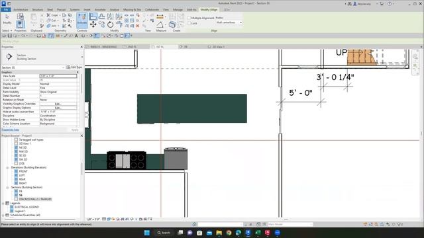Click the Paste clipboard icon

(34, 19)
